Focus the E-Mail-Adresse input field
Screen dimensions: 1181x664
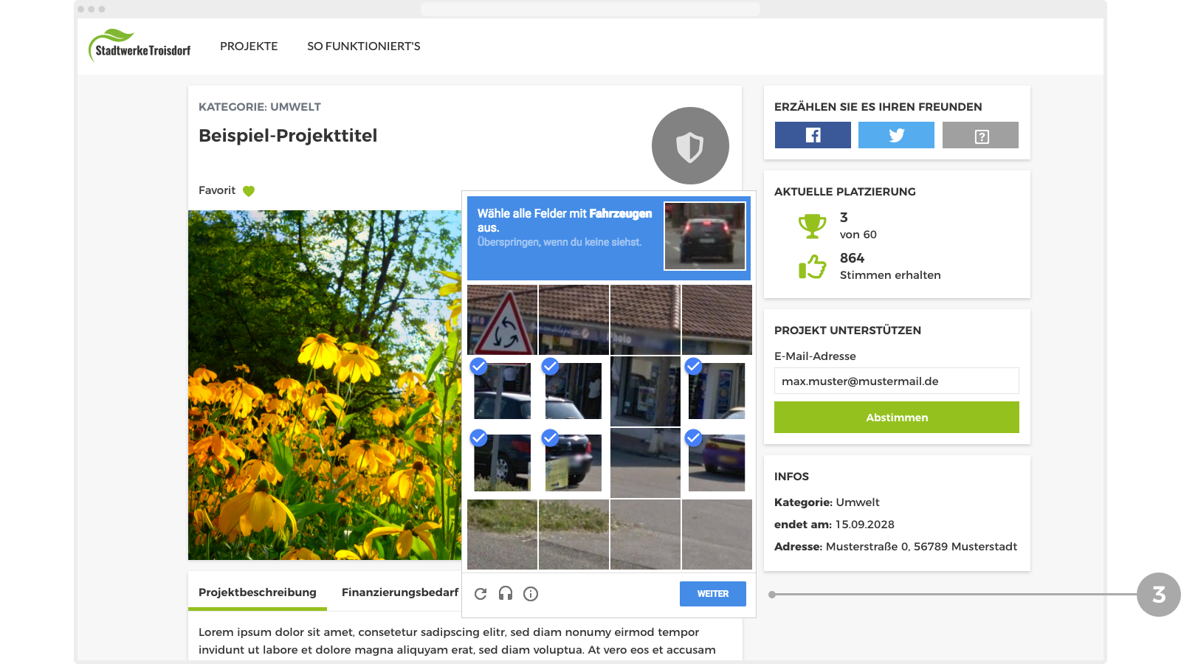[897, 381]
